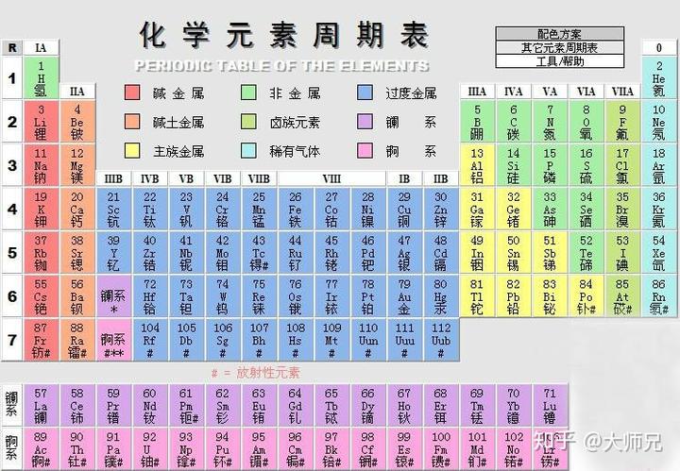Viewport: 680px width, 471px height.
Task: Click the Gadolinium (64 Gd) element cell
Action: pyautogui.click(x=296, y=406)
